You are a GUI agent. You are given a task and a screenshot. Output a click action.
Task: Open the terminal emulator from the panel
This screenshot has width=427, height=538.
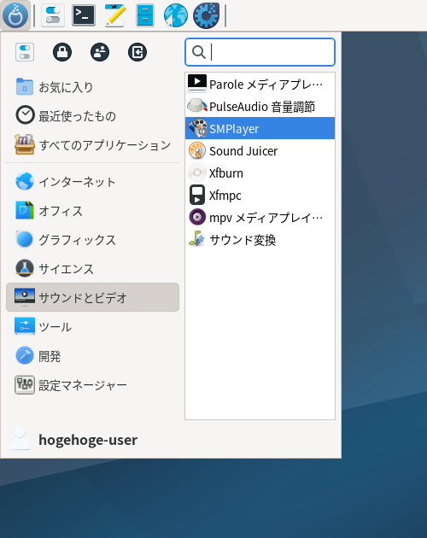click(x=84, y=15)
